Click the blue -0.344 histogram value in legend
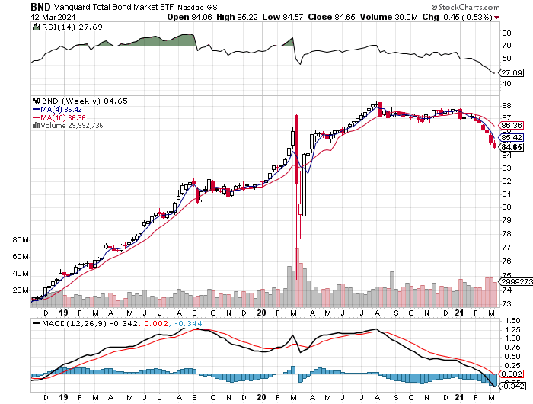The height and width of the screenshot is (404, 533). pyautogui.click(x=188, y=323)
